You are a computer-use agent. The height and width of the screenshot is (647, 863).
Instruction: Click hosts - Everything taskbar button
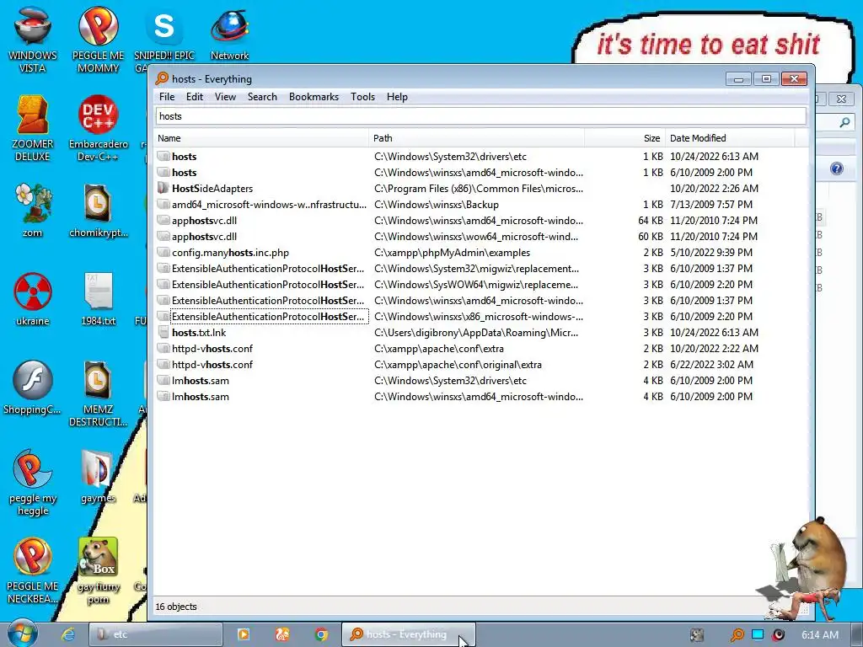pyautogui.click(x=408, y=634)
